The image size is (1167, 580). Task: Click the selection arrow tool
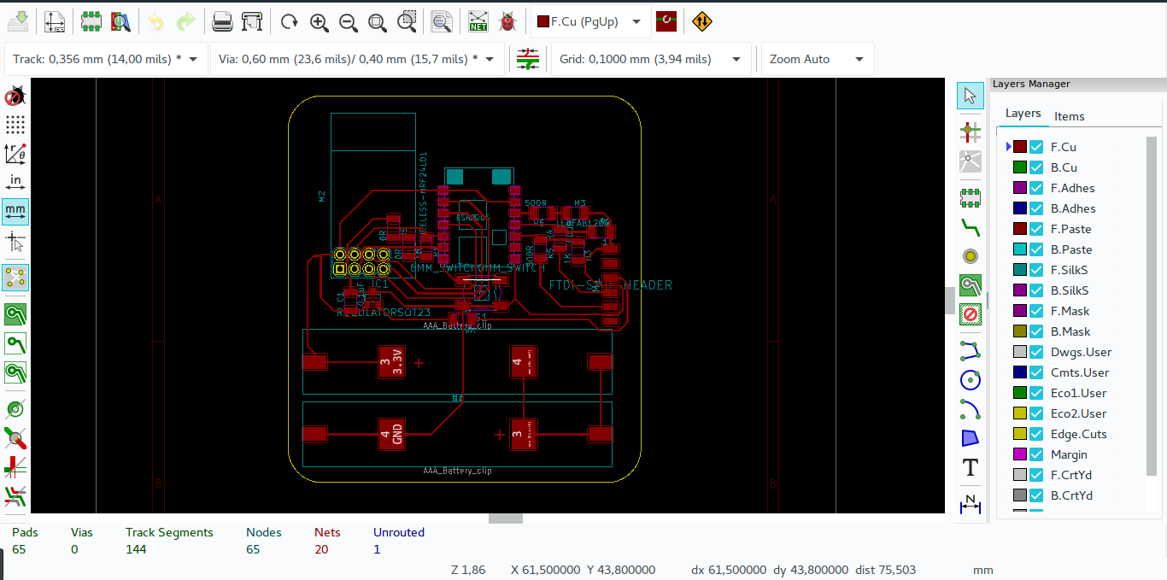click(x=970, y=95)
